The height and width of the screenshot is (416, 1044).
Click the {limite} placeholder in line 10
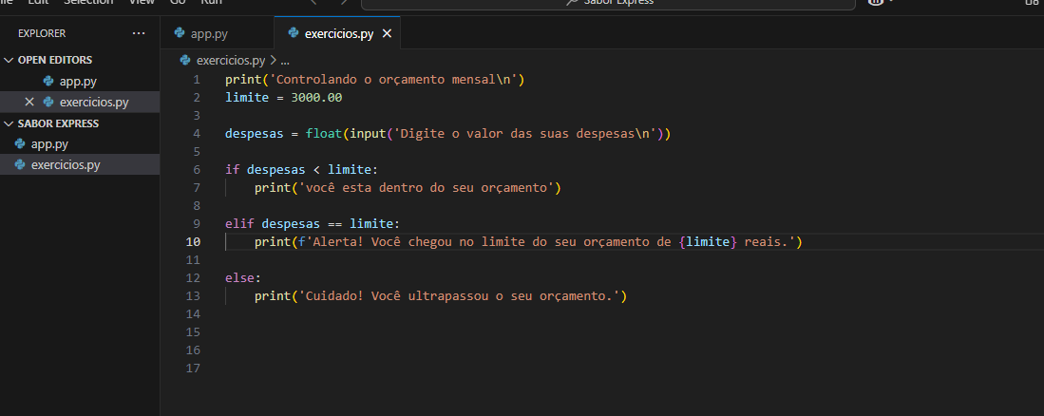pos(708,241)
